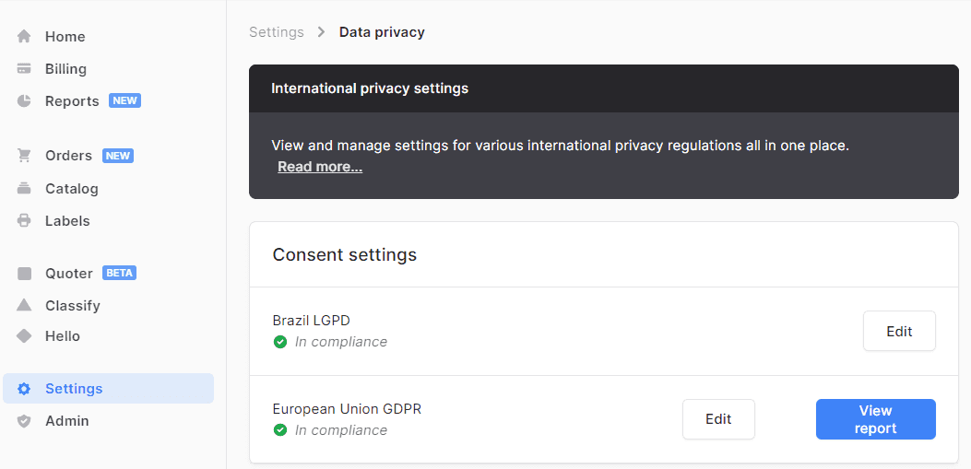Open the Admin menu item
Viewport: 971px width, 469px height.
tap(67, 421)
